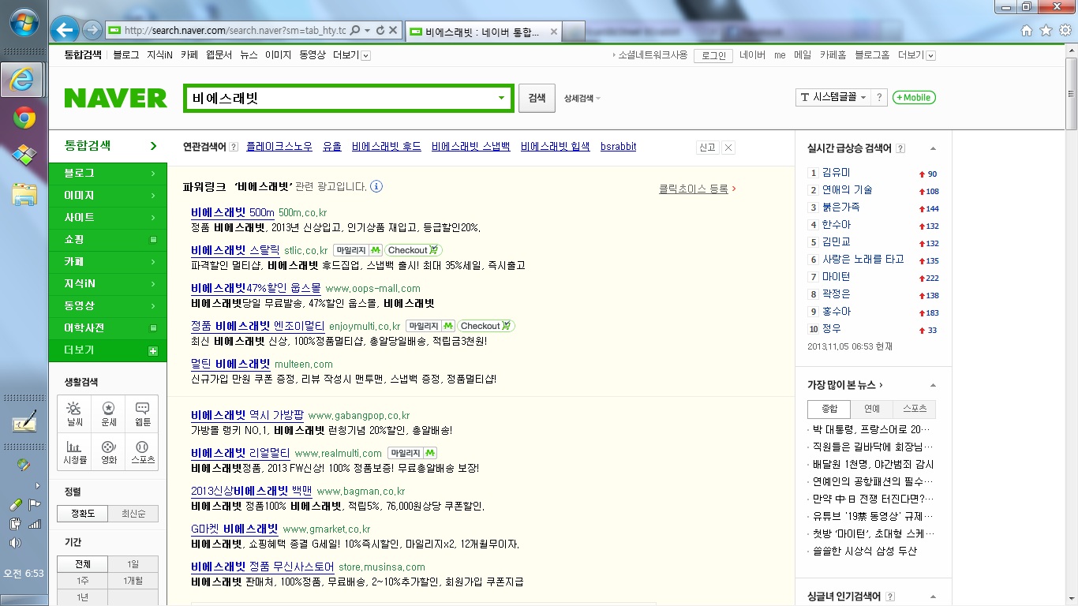Click the browser Forward arrow button
This screenshot has width=1078, height=606.
[x=92, y=31]
